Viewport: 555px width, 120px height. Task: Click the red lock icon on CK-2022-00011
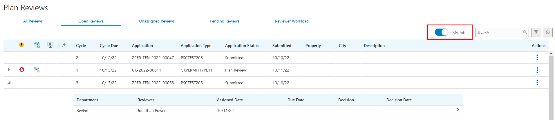click(x=22, y=70)
